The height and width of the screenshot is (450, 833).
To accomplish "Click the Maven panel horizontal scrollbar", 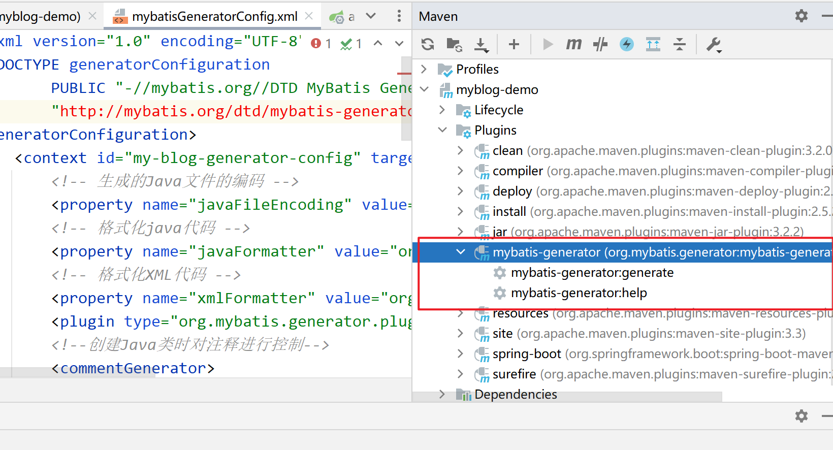I will 568,397.
